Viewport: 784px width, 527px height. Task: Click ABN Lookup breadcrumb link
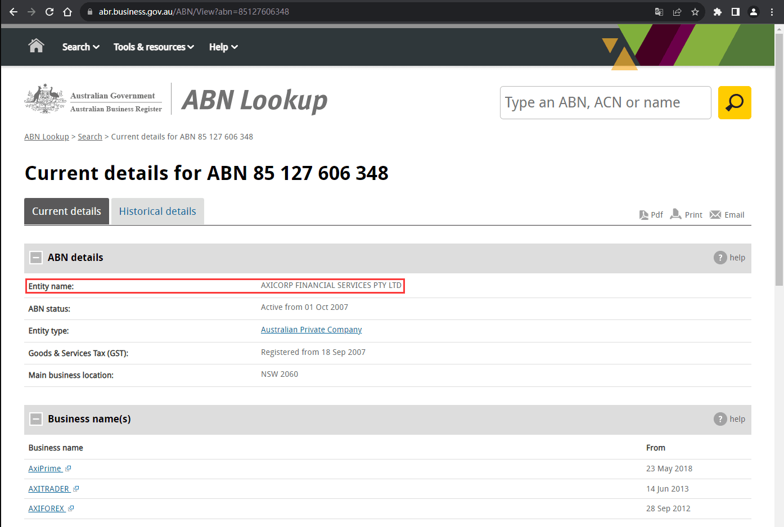tap(47, 137)
